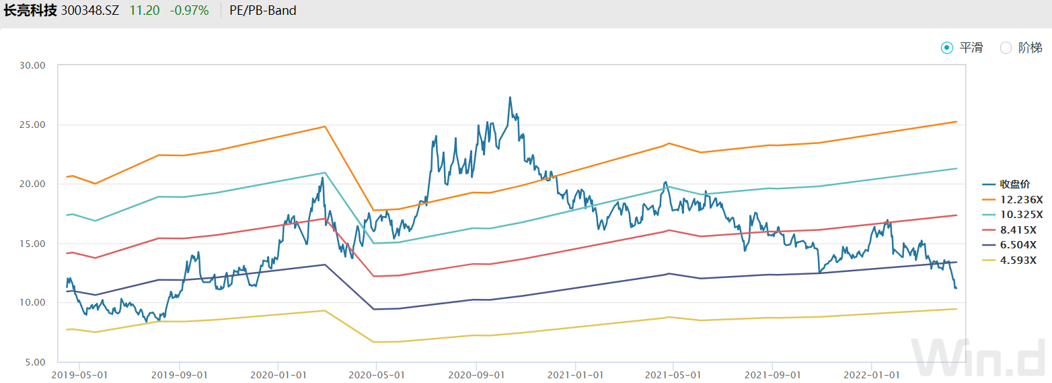
Task: Click the stock name 长亮科技
Action: pyautogui.click(x=30, y=11)
